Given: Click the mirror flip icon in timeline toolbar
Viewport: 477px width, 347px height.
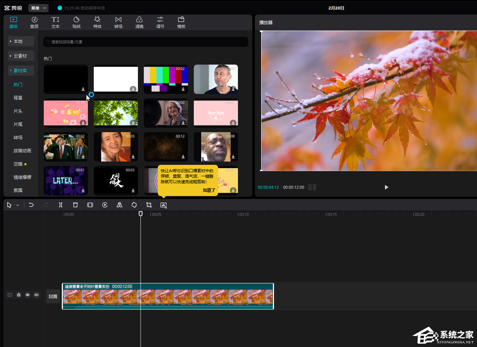Looking at the screenshot, I should 120,205.
